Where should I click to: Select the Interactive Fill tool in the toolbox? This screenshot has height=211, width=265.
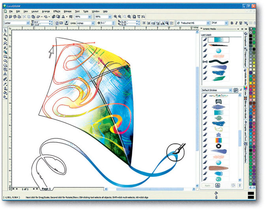pos(5,97)
